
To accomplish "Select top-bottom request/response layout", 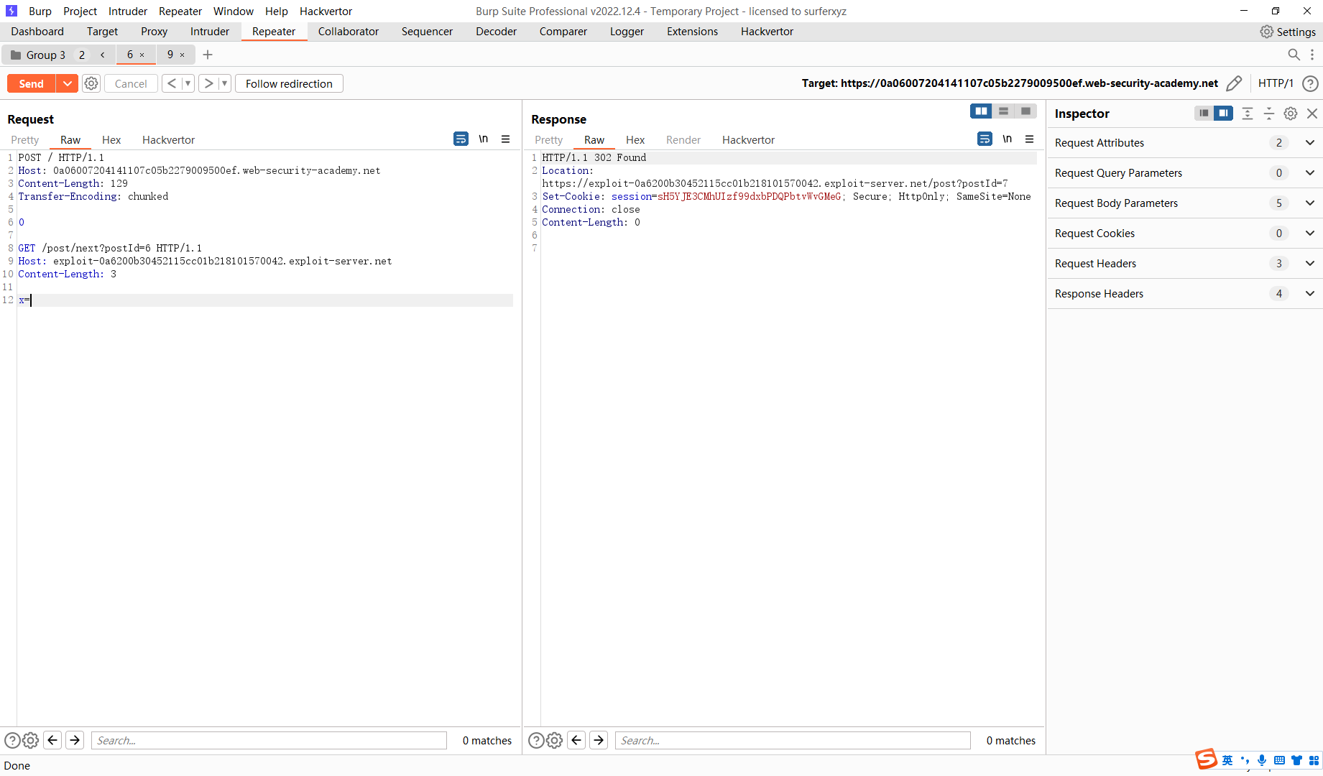I will click(x=1003, y=111).
